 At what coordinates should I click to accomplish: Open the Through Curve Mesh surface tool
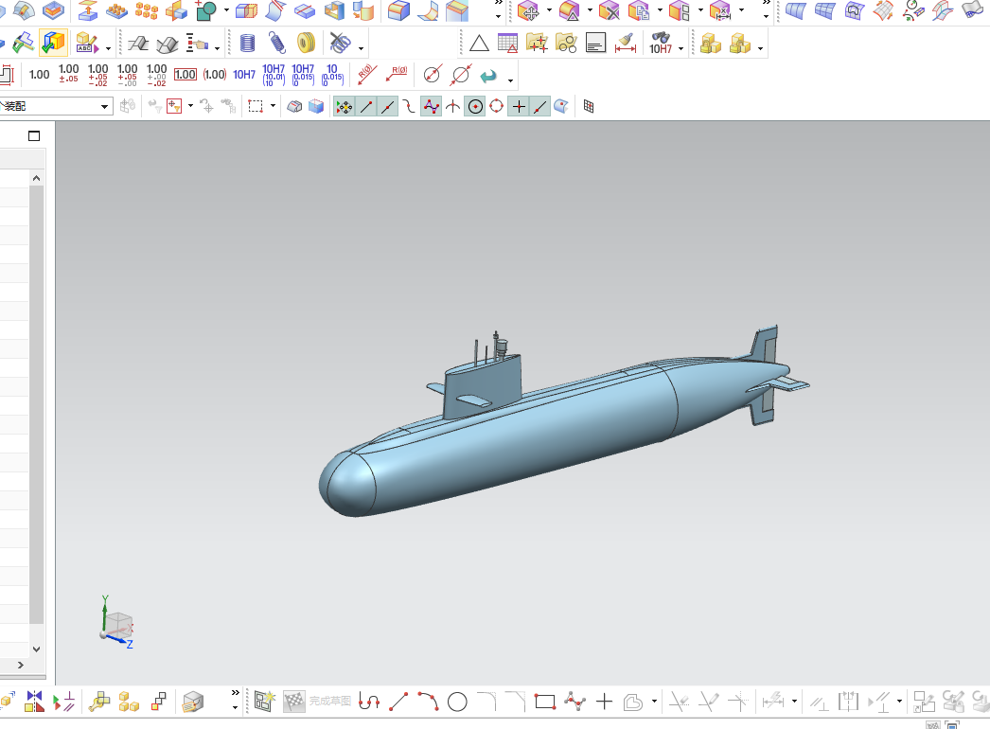pos(824,10)
